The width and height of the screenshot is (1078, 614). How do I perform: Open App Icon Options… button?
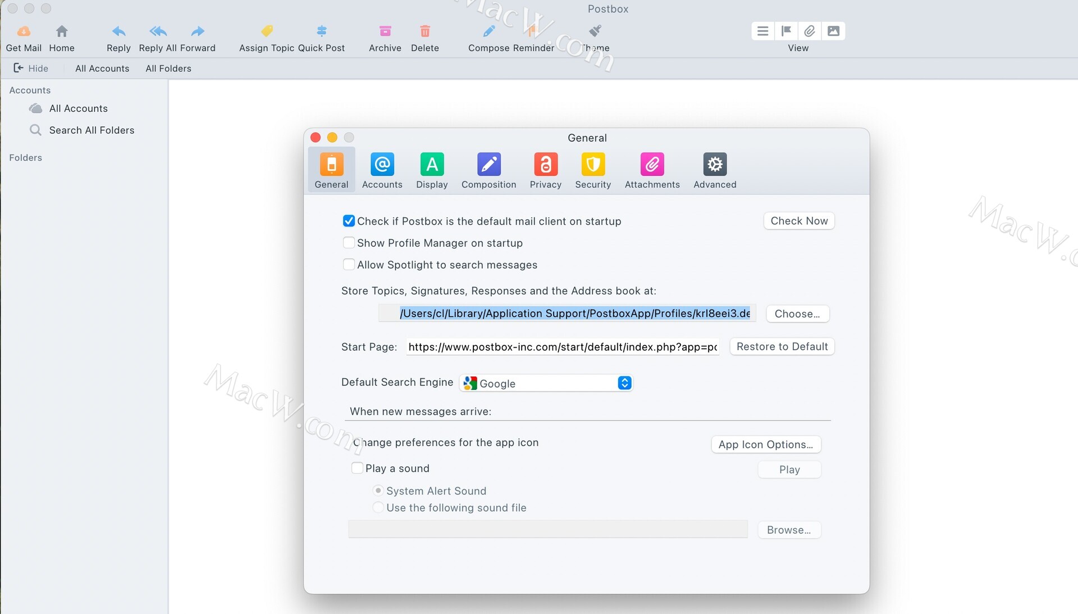pos(766,444)
